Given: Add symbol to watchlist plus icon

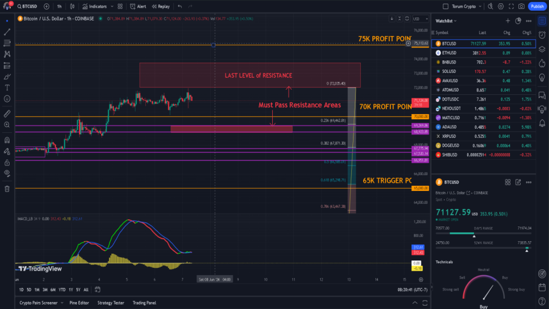Looking at the screenshot, I should click(508, 21).
